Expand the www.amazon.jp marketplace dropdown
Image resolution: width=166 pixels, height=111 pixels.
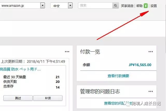coord(43,5)
